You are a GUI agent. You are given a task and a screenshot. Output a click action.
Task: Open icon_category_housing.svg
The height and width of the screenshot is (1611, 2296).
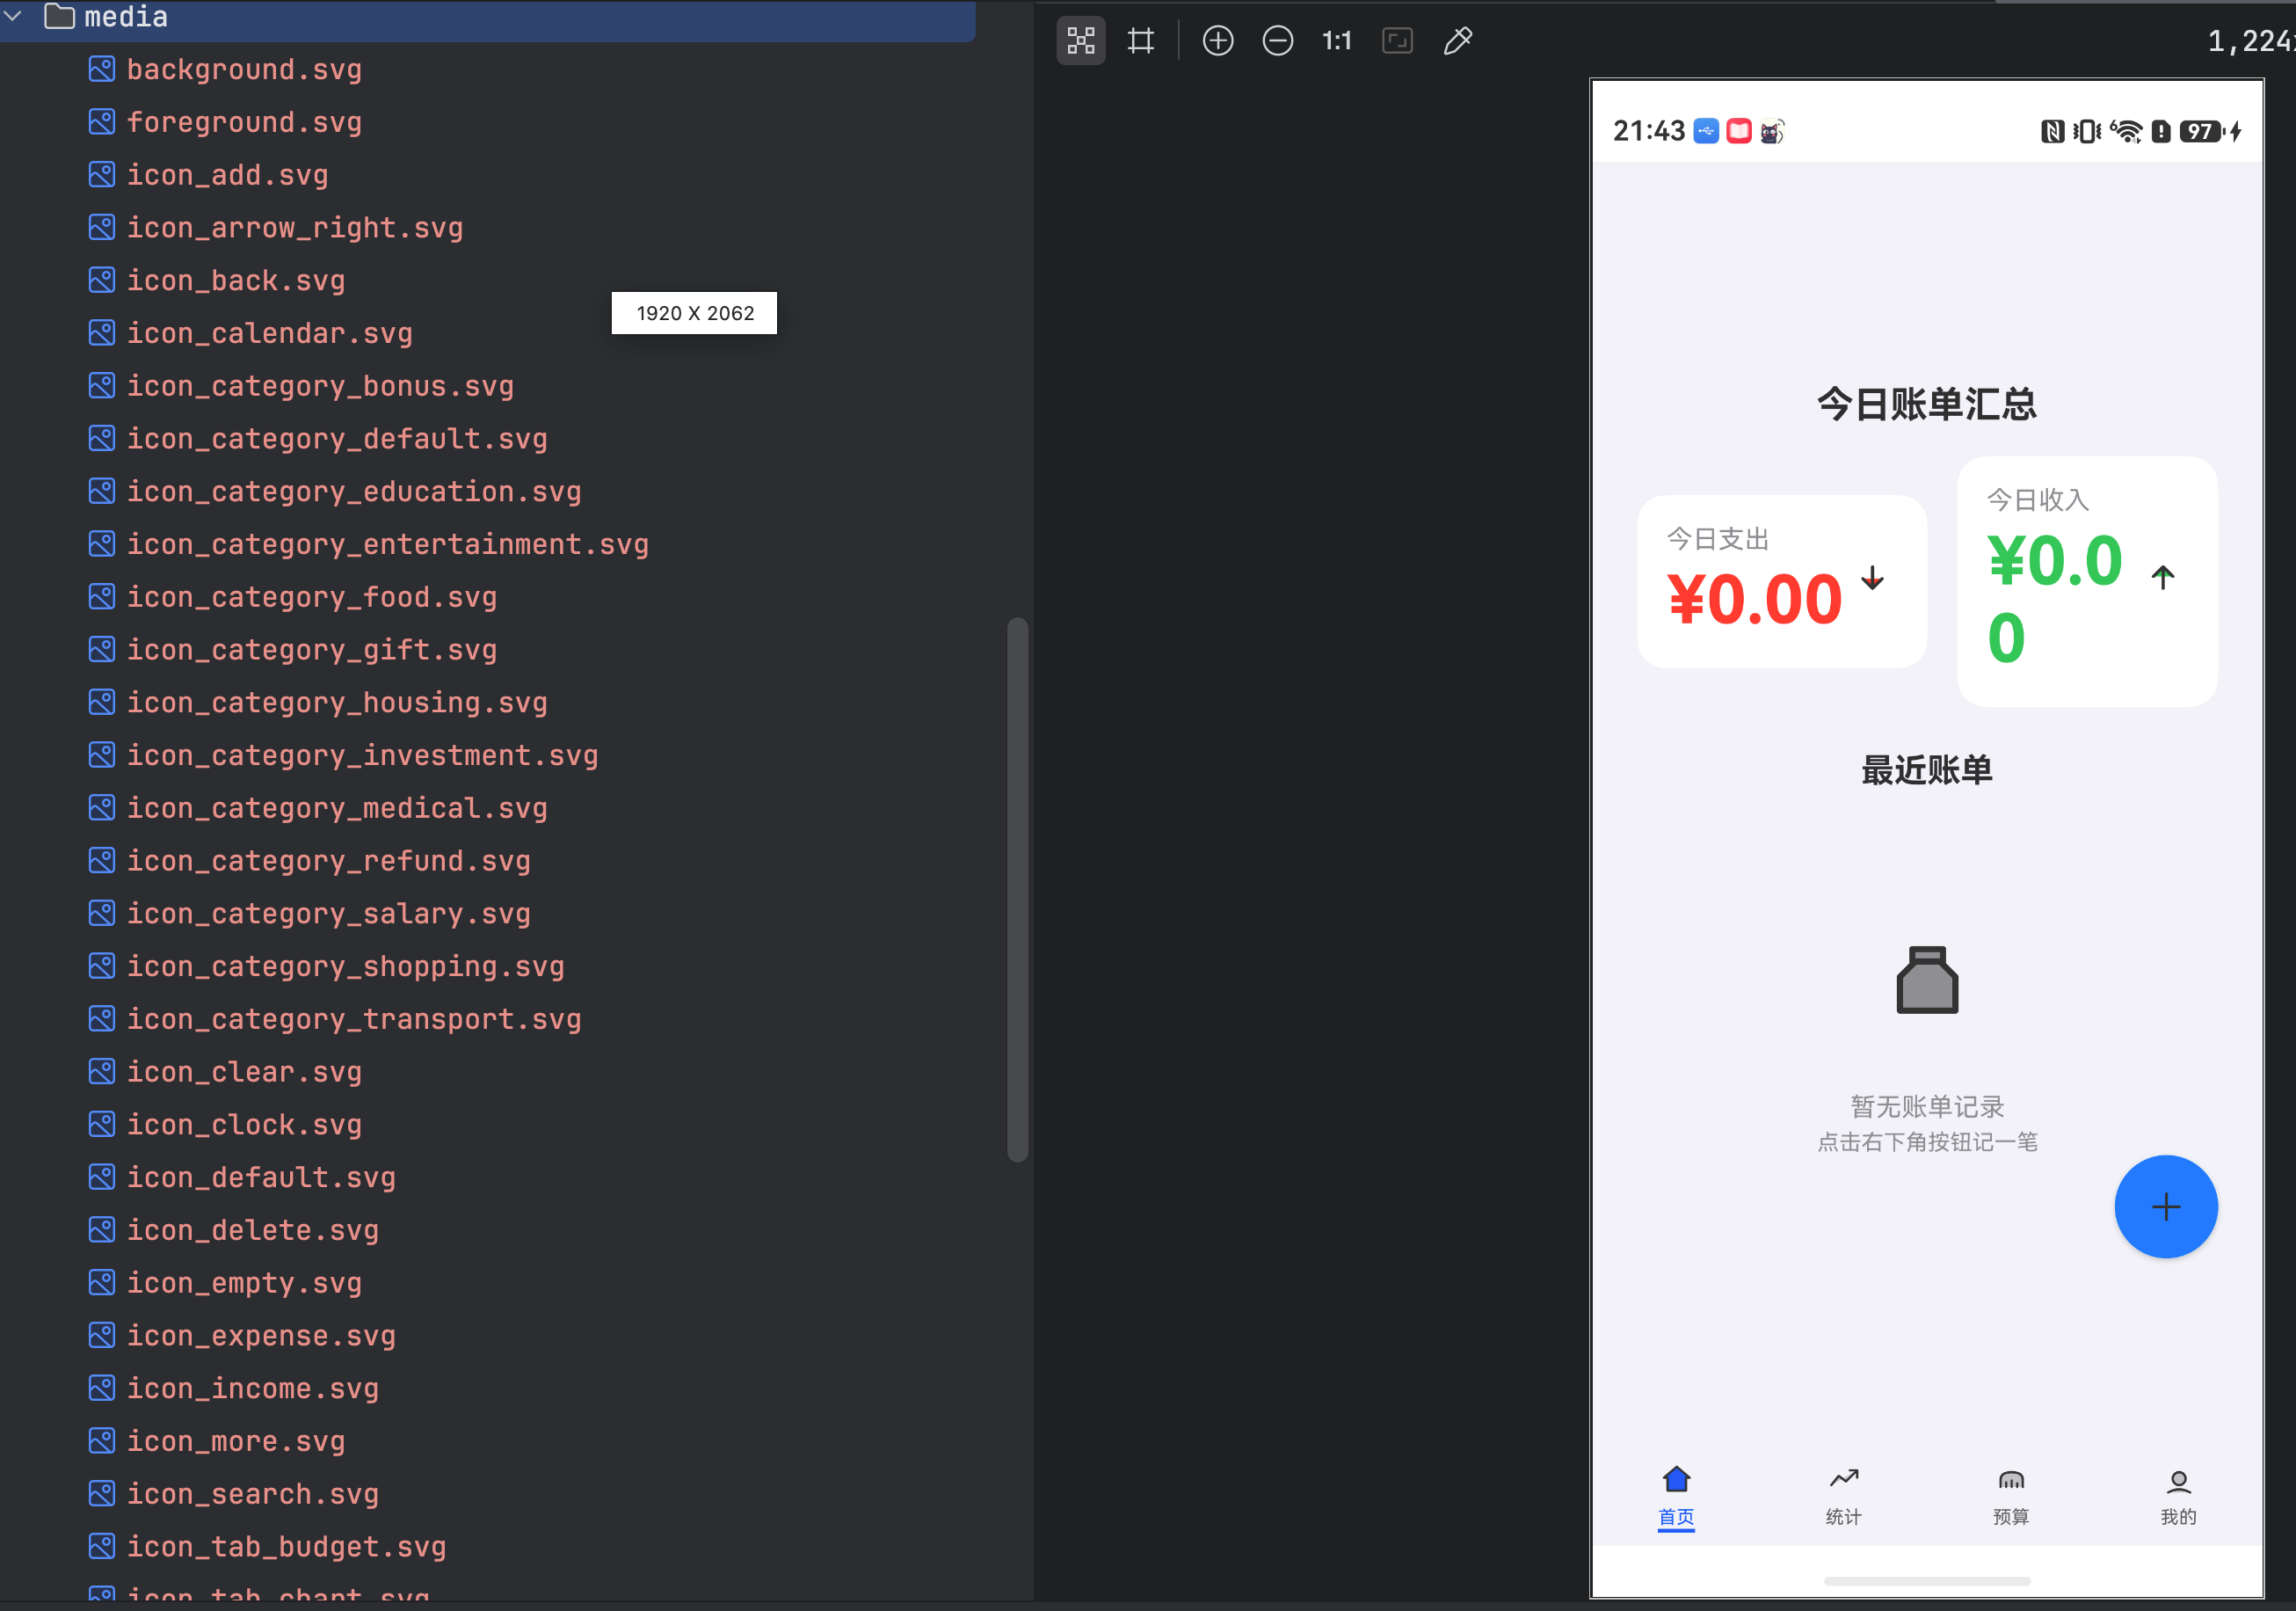tap(336, 703)
